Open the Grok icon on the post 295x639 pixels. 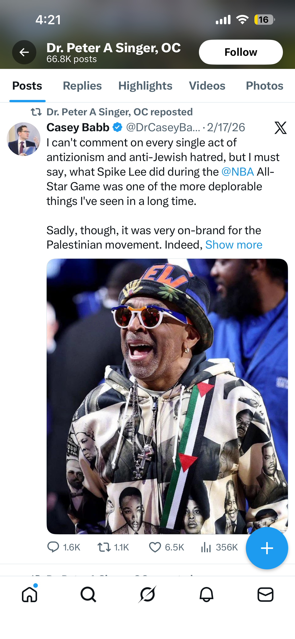[x=280, y=128]
